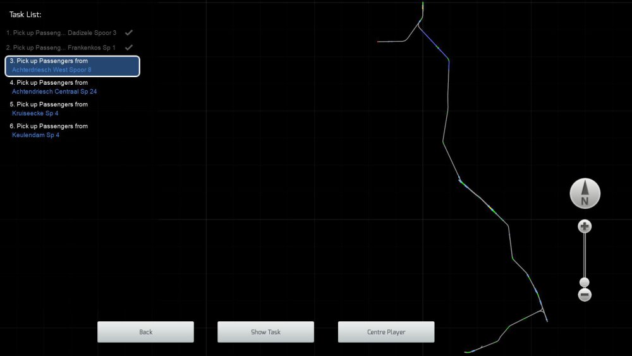Viewport: 632px width, 356px height.
Task: Select highlighted task Achterdriesch West Spoor 8
Action: 72,66
